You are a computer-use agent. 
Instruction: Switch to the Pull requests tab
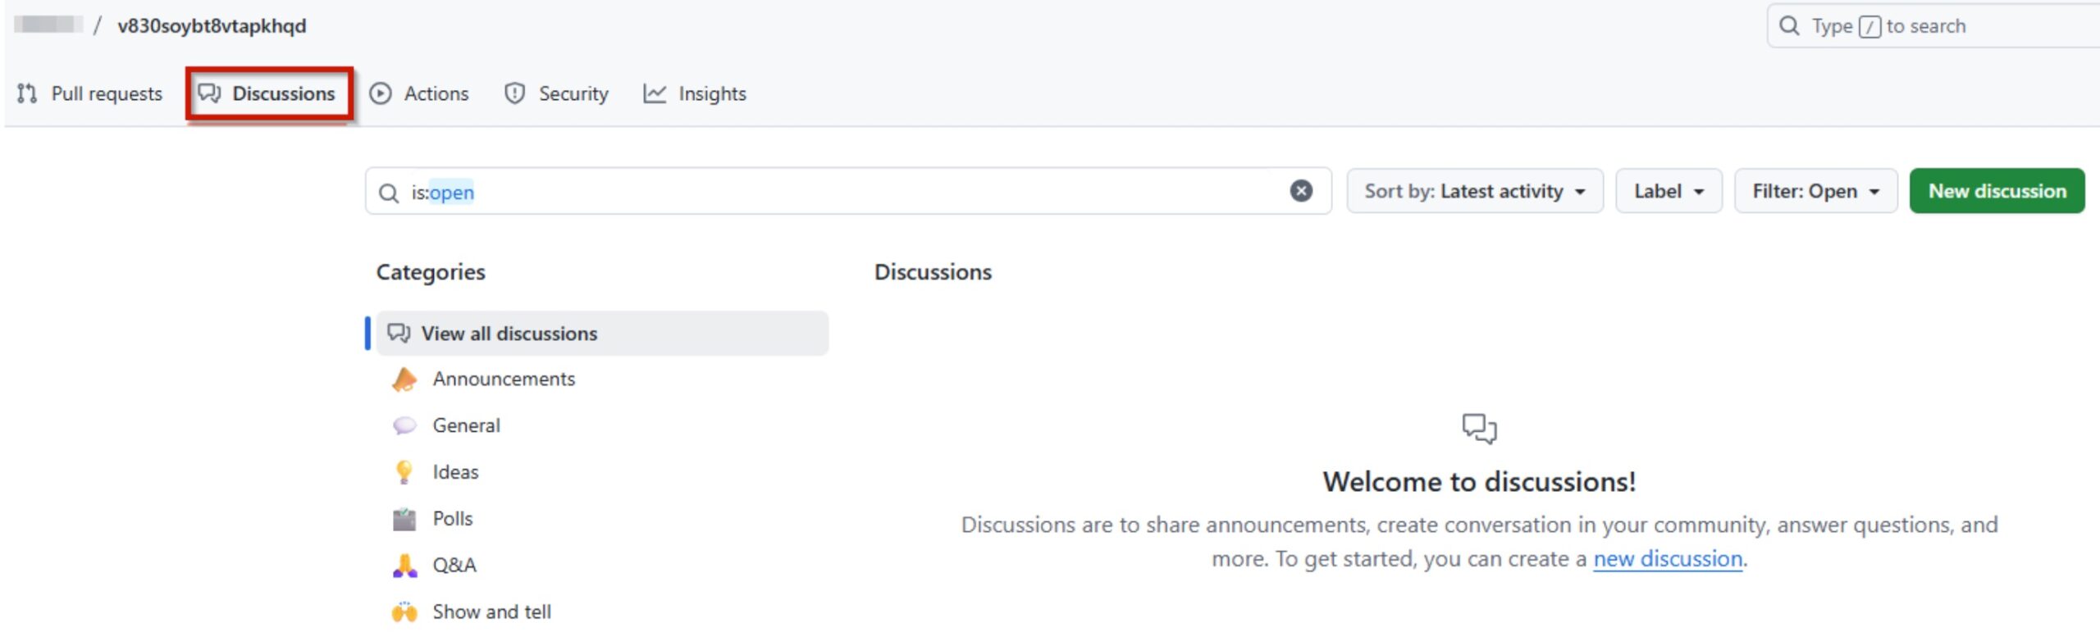(x=90, y=94)
